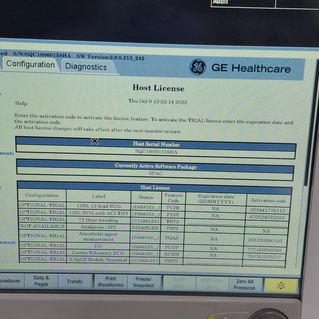Toggle CO feature ENABLED status
This screenshot has width=319, height=319.
coord(145,247)
